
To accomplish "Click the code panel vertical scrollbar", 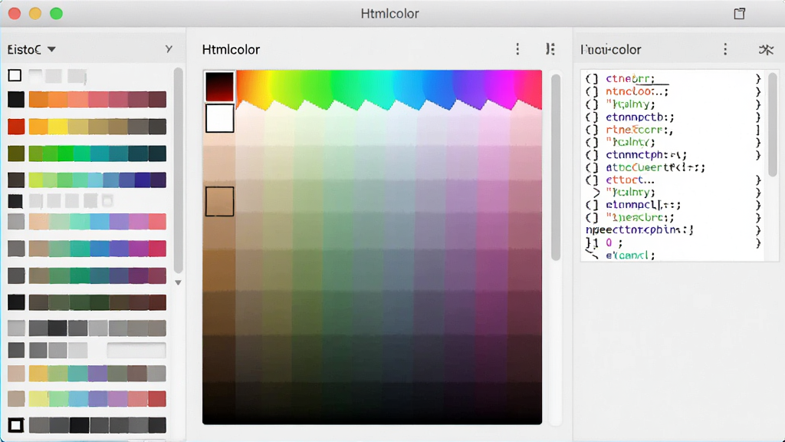I will (773, 124).
